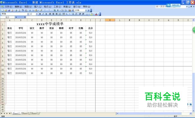Decrease indent of cell contents
The image size is (195, 118).
(x=80, y=14)
